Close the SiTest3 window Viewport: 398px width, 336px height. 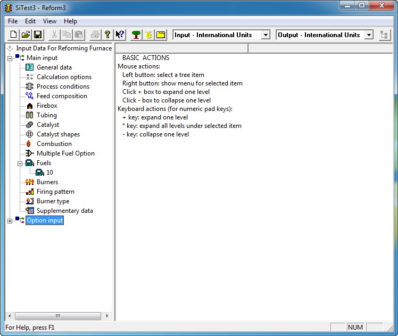[382, 5]
